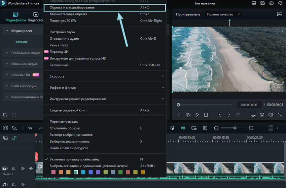286x188 pixels.
Task: Expand the Композиционный section
Action: [23, 97]
